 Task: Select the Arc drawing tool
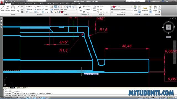pyautogui.click(x=18, y=9)
